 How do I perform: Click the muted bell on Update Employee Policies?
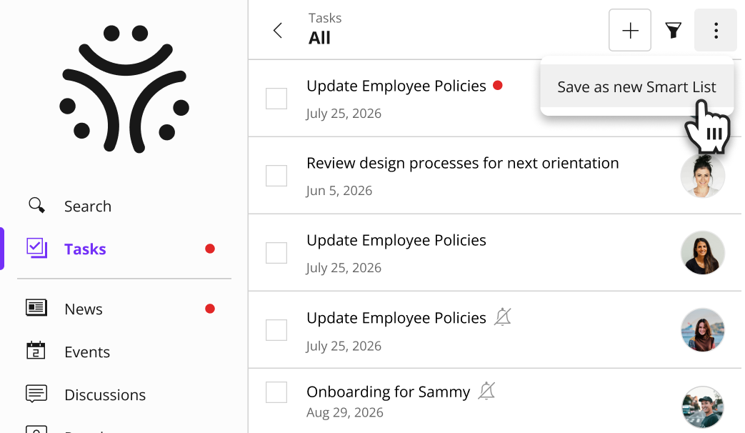[503, 317]
